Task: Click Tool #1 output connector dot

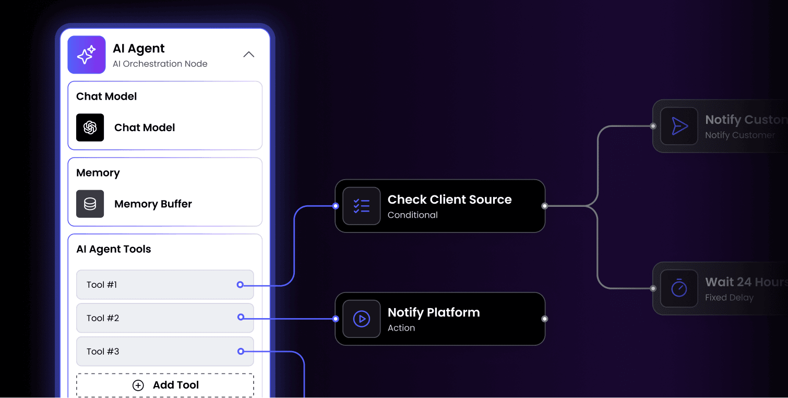Action: click(x=240, y=285)
